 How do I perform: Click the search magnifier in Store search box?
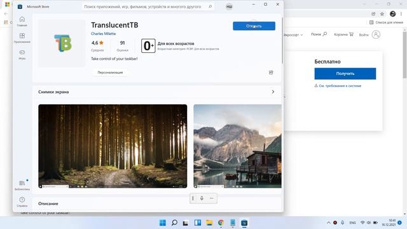click(210, 6)
